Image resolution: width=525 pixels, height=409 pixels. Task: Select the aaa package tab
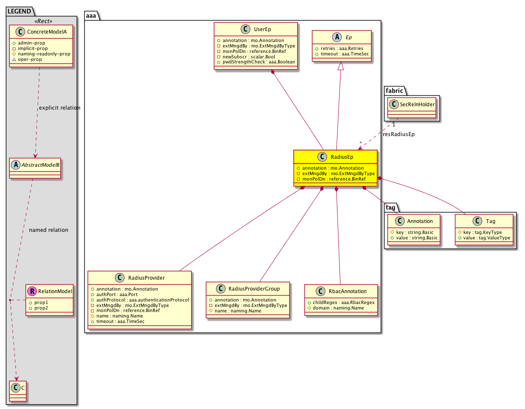(91, 16)
